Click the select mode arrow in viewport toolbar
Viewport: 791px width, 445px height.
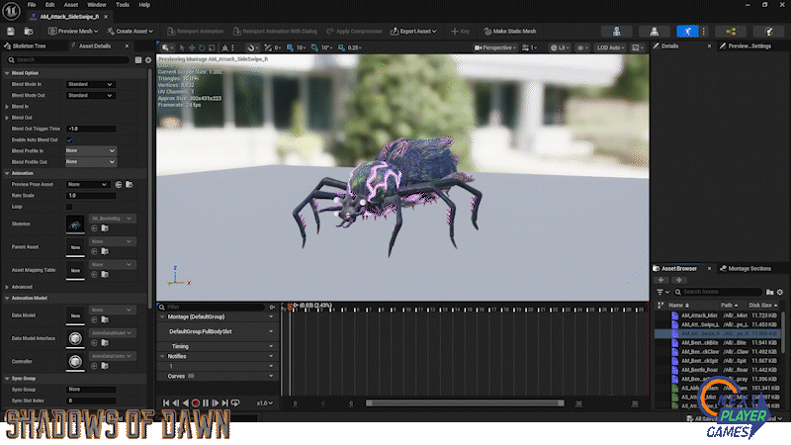182,47
